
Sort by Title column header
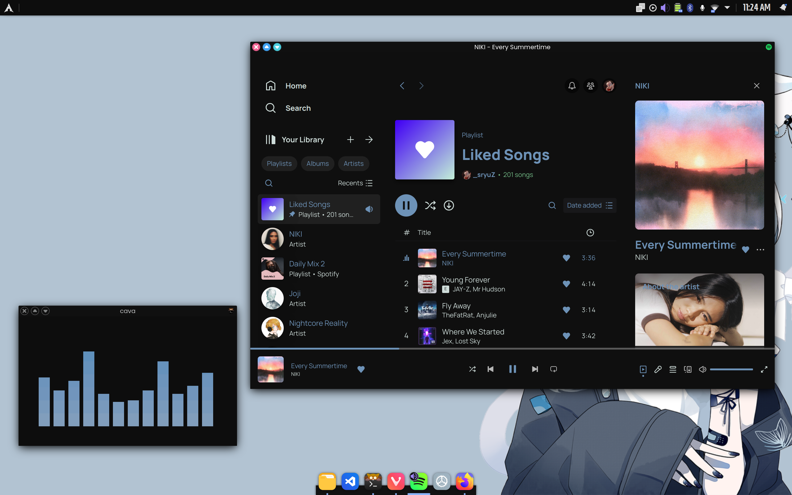424,232
